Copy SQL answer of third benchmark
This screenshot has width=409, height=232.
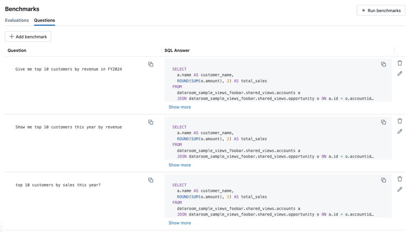click(x=383, y=180)
